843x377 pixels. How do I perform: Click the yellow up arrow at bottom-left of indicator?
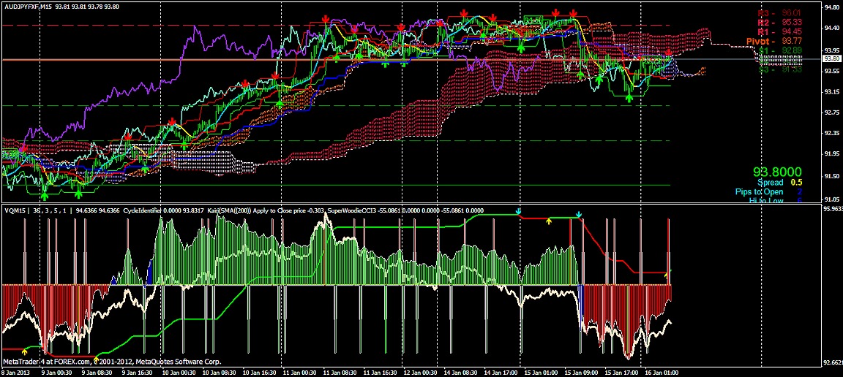(24, 351)
